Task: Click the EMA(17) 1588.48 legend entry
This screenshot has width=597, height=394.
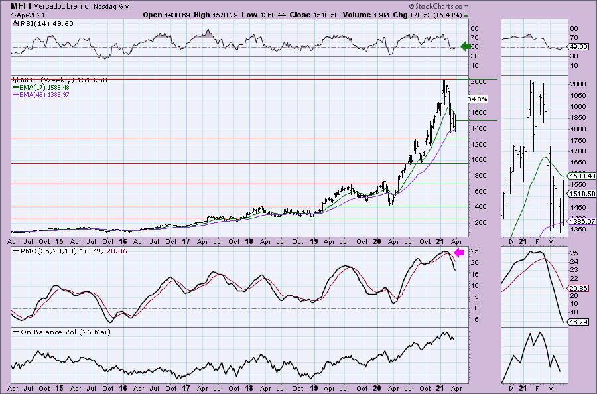Action: (x=44, y=87)
